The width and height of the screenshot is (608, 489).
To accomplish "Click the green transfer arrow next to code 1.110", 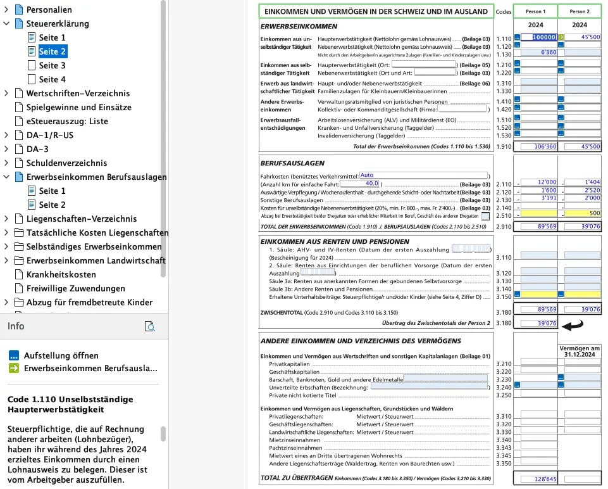I will pyautogui.click(x=561, y=37).
